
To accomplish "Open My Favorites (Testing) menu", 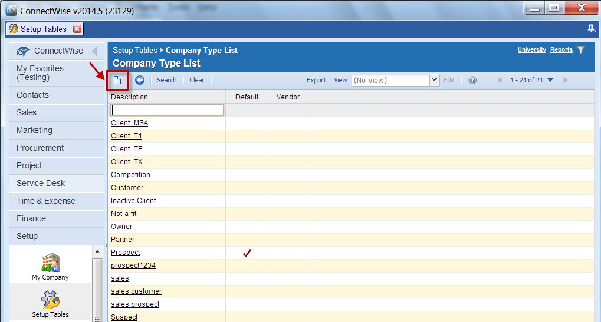I will click(57, 73).
